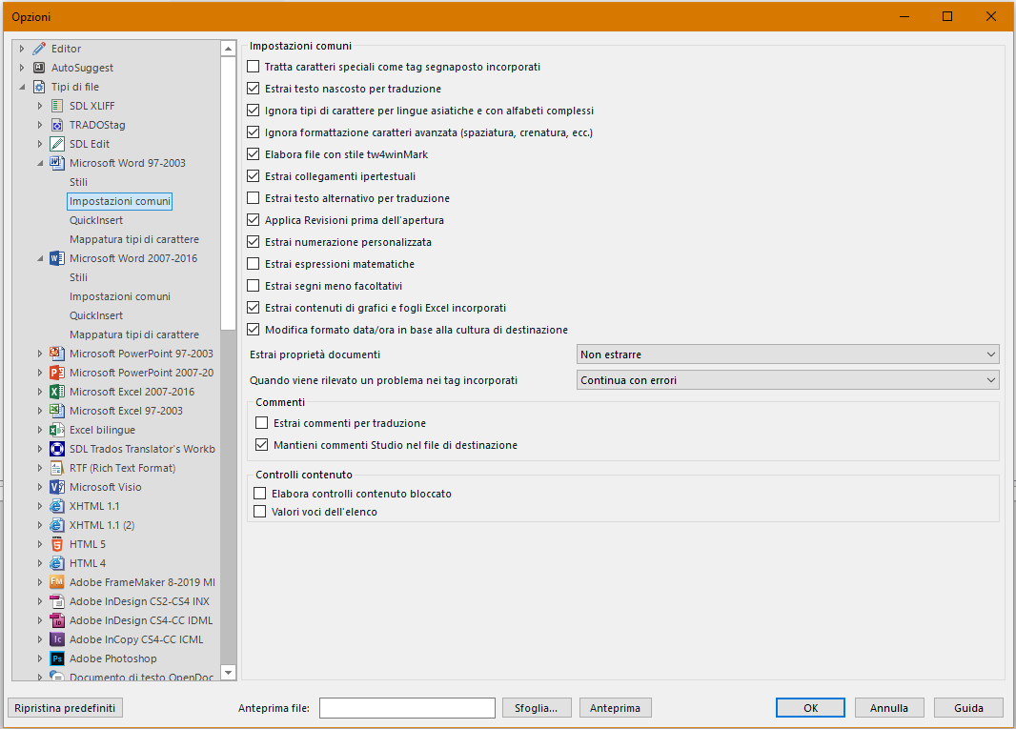This screenshot has height=729, width=1016.
Task: Expand the Microsoft Visio node
Action: 39,487
